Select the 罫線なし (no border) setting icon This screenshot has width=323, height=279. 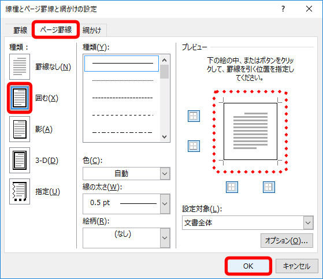[20, 66]
